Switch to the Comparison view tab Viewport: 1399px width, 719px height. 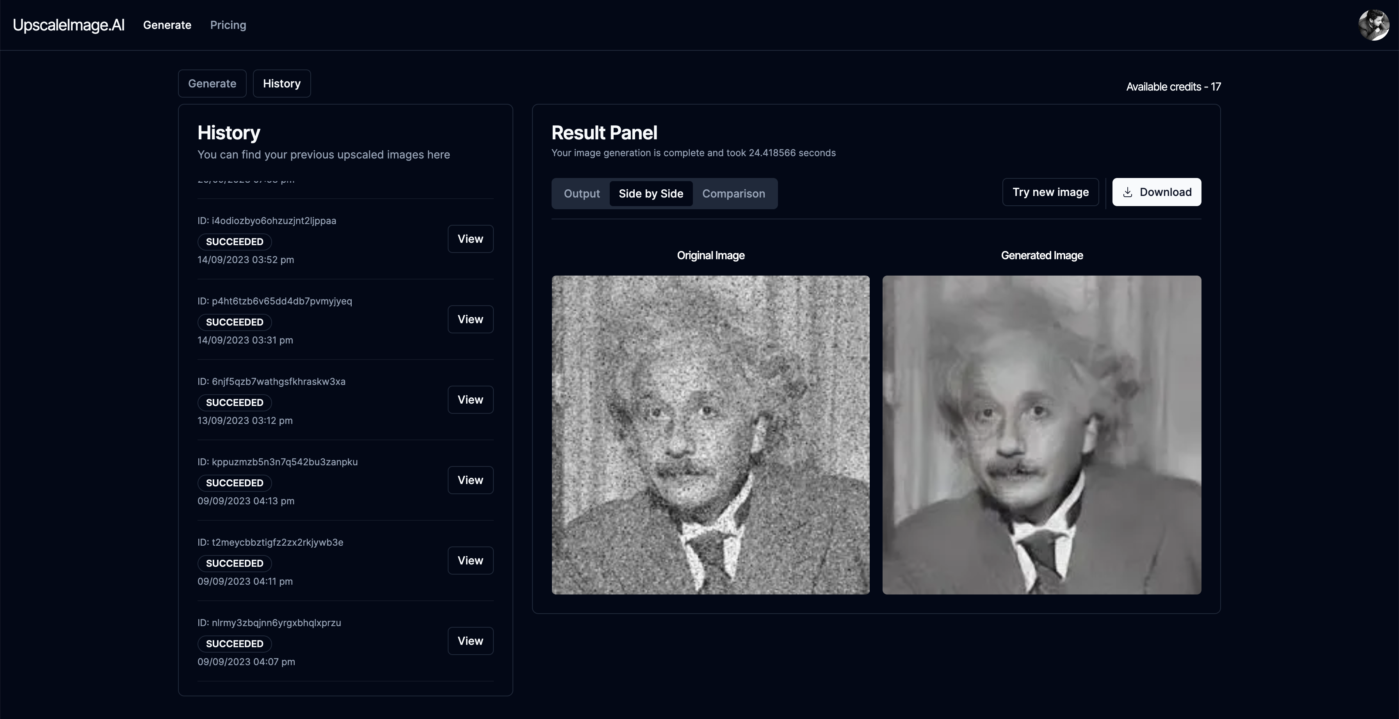click(733, 194)
